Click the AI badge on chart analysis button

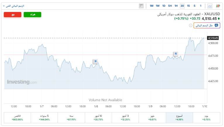pos(216,25)
